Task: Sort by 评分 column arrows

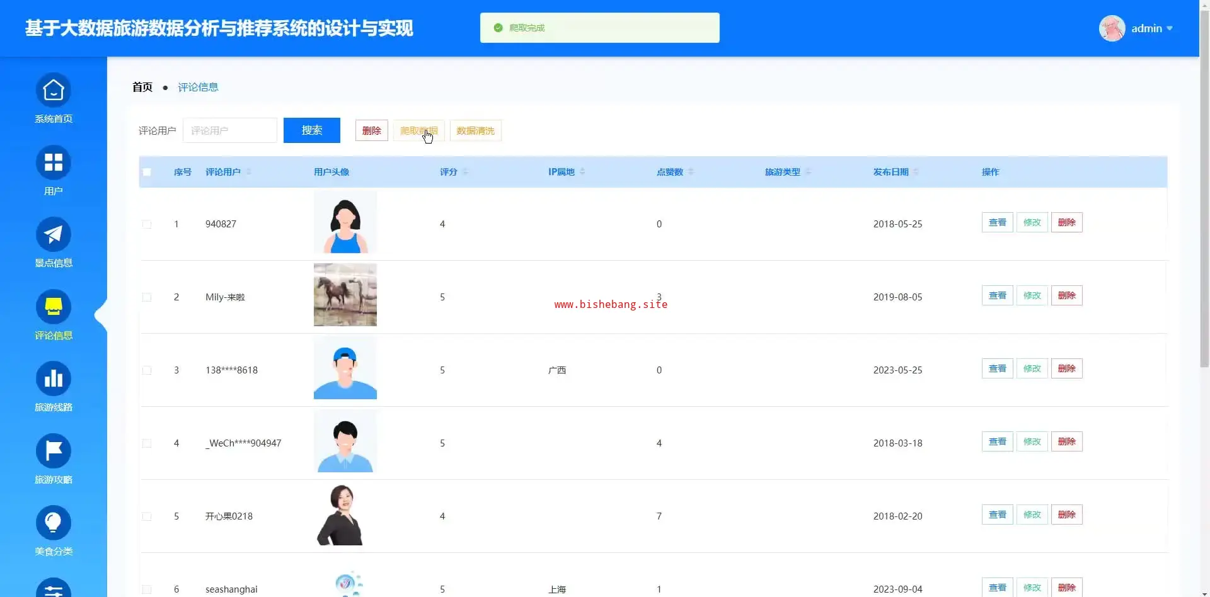Action: coord(465,172)
